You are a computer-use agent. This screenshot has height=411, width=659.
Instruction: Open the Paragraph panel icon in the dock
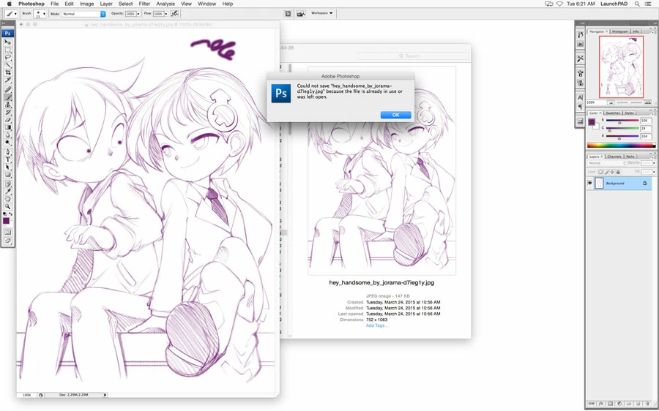click(581, 107)
